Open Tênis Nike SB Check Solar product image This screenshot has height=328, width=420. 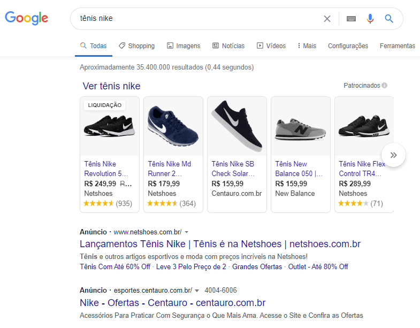coord(237,126)
